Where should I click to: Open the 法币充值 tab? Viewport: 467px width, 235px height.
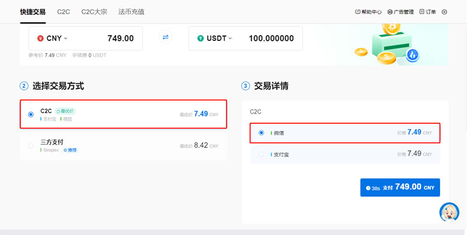click(x=131, y=12)
